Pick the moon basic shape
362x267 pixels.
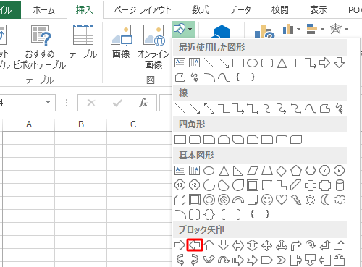click(x=325, y=200)
